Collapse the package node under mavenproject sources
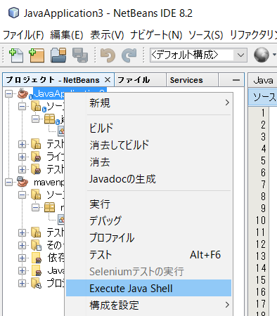The width and height of the screenshot is (277, 316). click(x=36, y=207)
